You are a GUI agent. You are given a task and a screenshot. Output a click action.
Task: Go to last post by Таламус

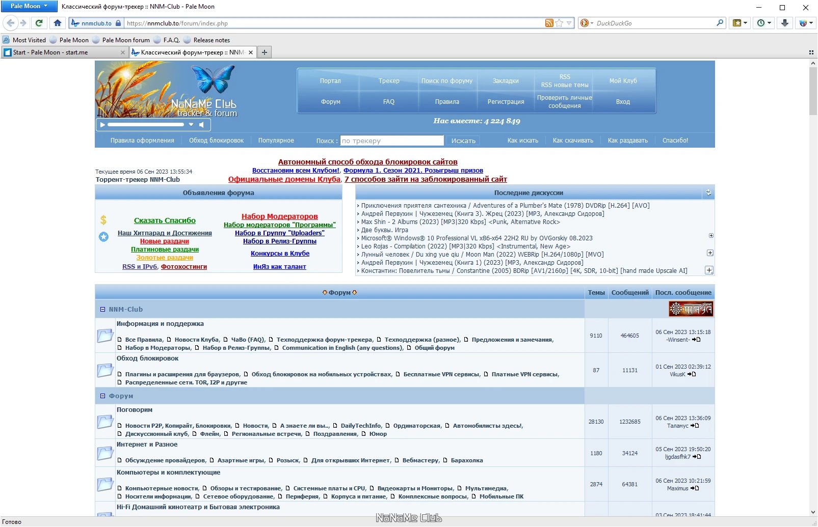click(695, 426)
